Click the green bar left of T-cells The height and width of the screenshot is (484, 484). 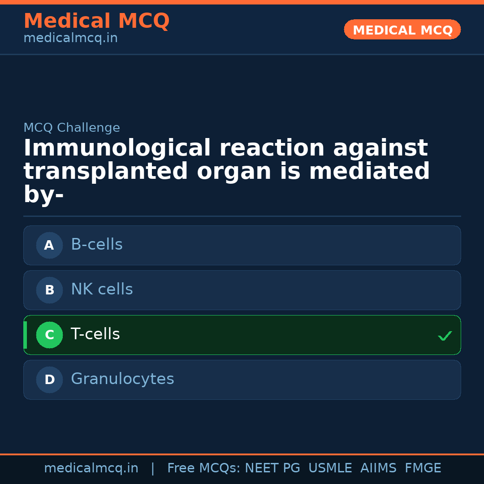click(x=25, y=335)
